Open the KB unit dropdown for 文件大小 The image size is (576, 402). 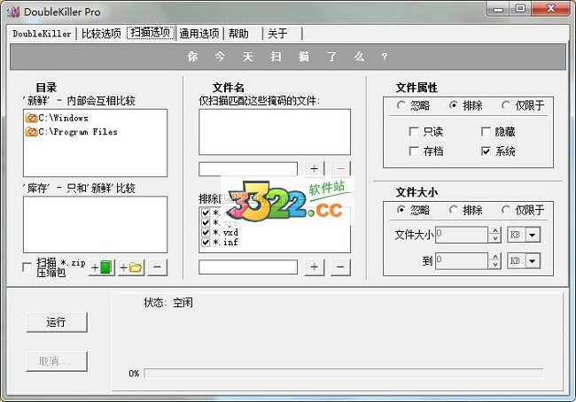point(533,235)
